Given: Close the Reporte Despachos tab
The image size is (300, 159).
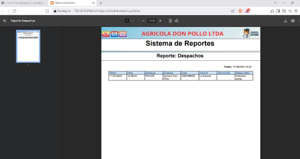Looking at the screenshot, I should [x=93, y=3].
